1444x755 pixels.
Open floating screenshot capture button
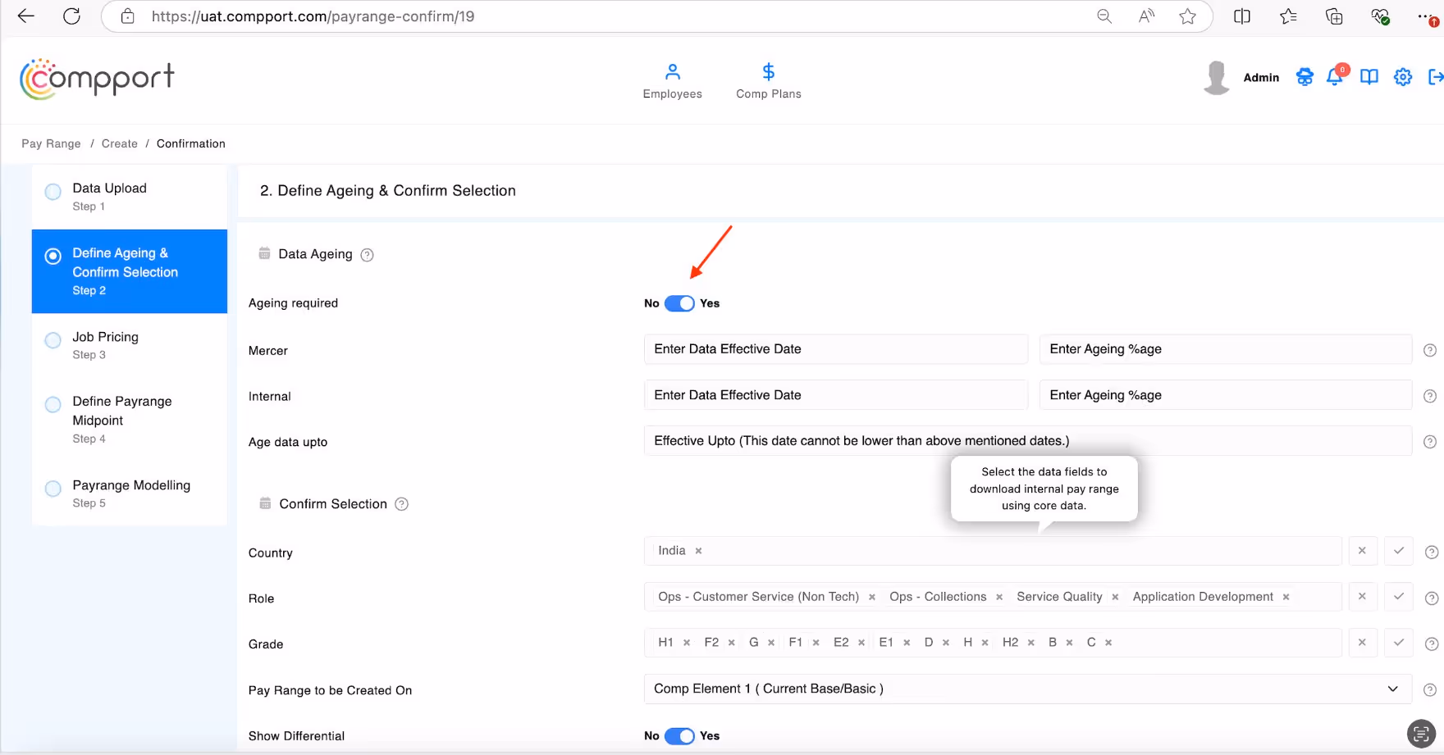[1421, 734]
